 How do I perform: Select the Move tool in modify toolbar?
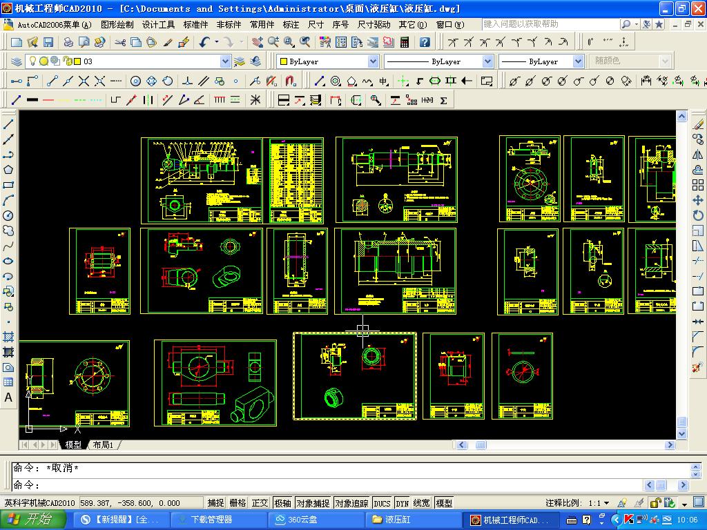698,200
